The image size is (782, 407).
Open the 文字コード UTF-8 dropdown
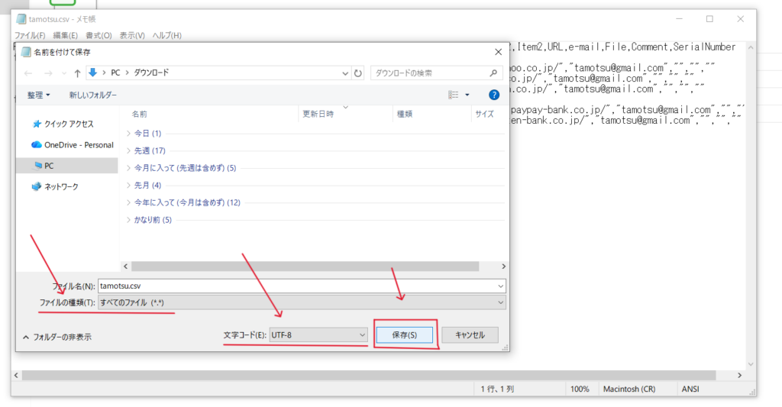pos(318,334)
